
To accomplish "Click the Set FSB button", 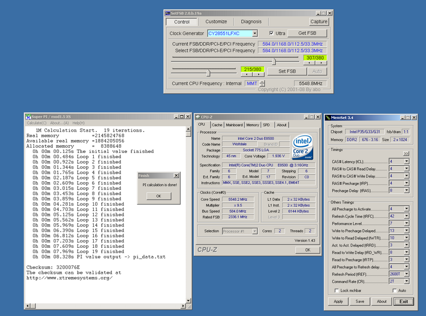I will pyautogui.click(x=286, y=71).
